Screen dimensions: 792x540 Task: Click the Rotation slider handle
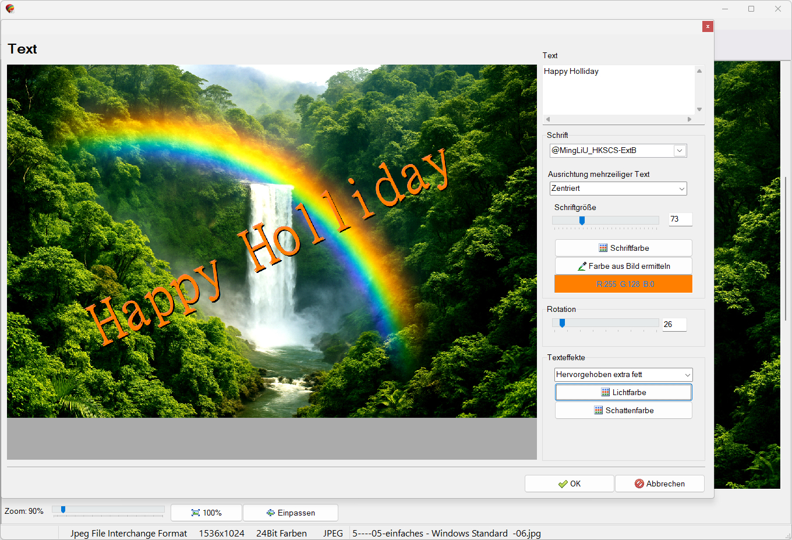[562, 323]
